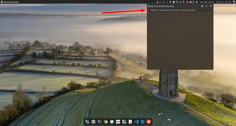Screen dimensions: 236x126
Task: Click the display monitor tray icon
Action: [x=194, y=2]
